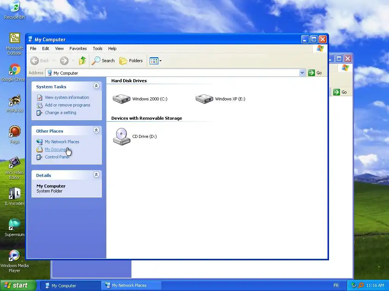Show the Folders tree pane
The image size is (389, 291).
click(131, 61)
